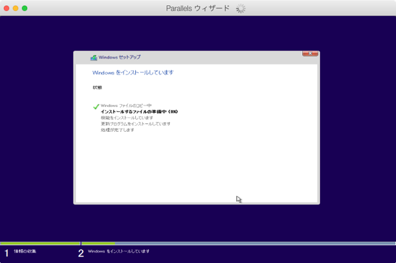Maximize the Parallels Wizard window
Screen dimensions: 396x263
point(25,9)
